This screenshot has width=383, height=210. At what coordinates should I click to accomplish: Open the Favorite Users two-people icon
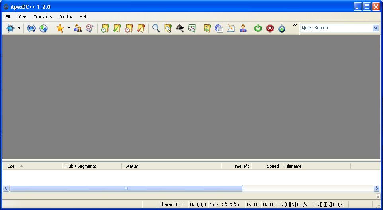click(78, 28)
